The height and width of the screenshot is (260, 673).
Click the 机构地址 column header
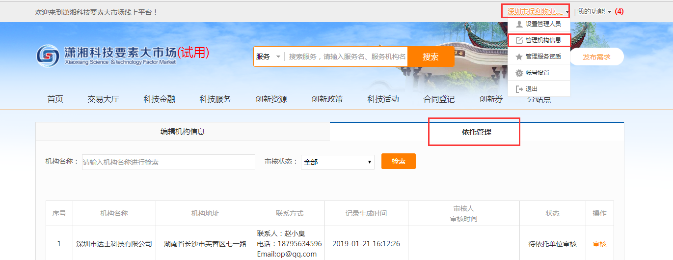205,213
